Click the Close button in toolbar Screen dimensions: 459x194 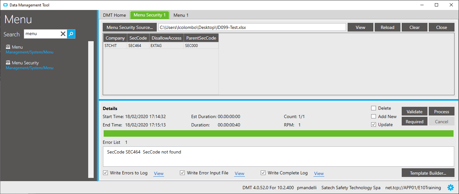(442, 27)
